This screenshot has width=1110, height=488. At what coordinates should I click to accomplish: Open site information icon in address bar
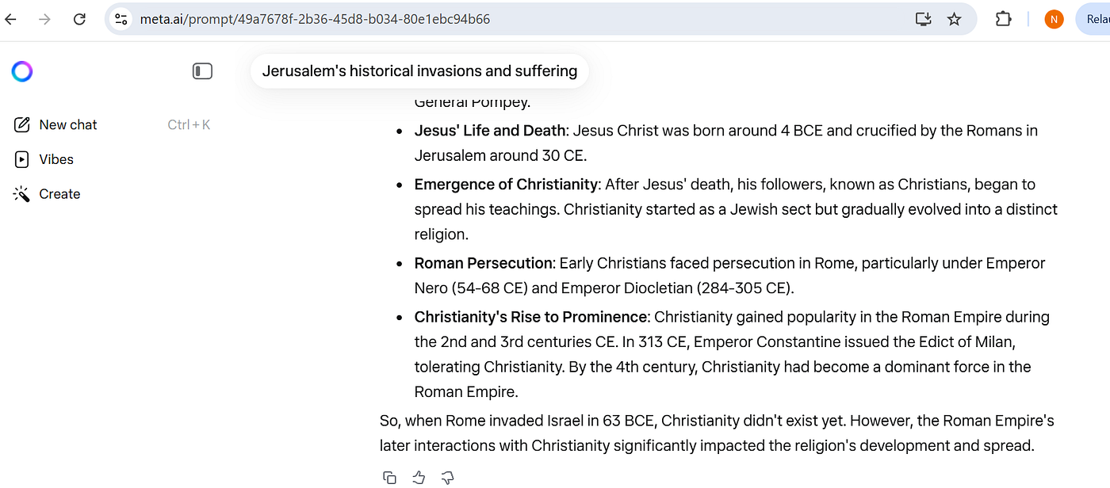coord(121,19)
